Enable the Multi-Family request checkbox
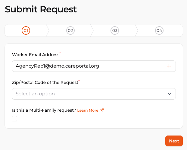Viewport: 187px width, 150px height. click(14, 119)
